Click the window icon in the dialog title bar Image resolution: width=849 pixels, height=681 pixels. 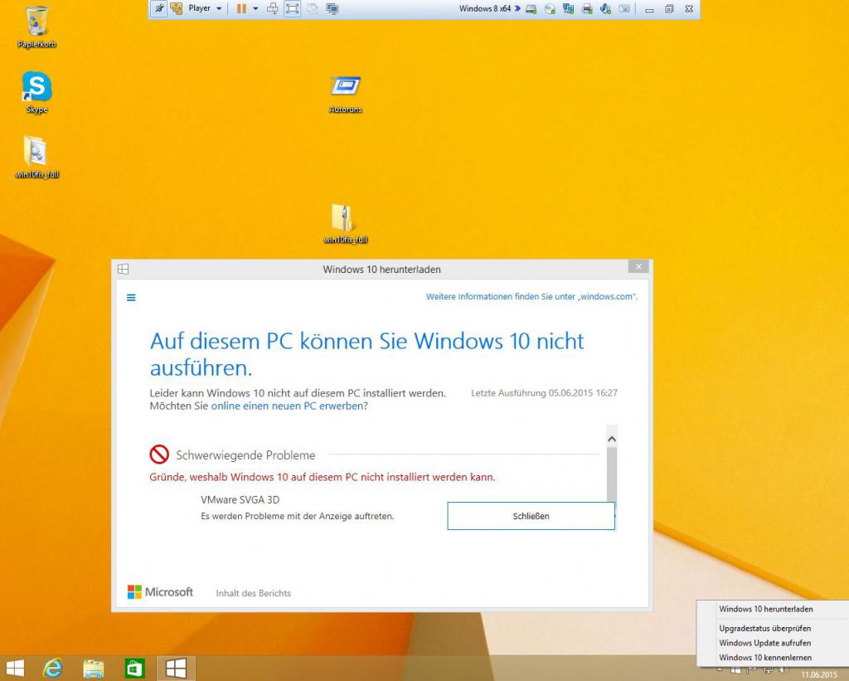coord(123,270)
